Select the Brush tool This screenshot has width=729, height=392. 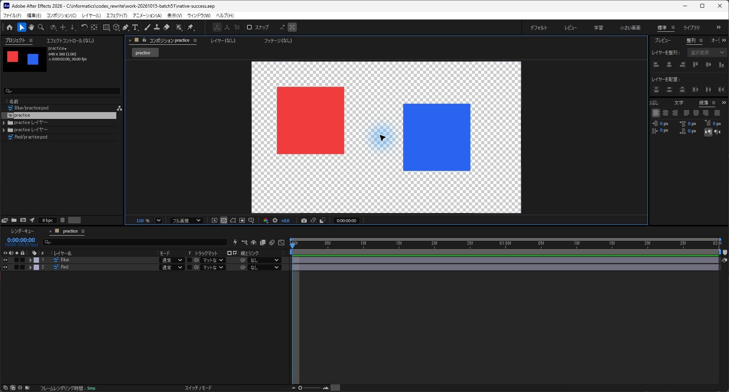pyautogui.click(x=147, y=28)
